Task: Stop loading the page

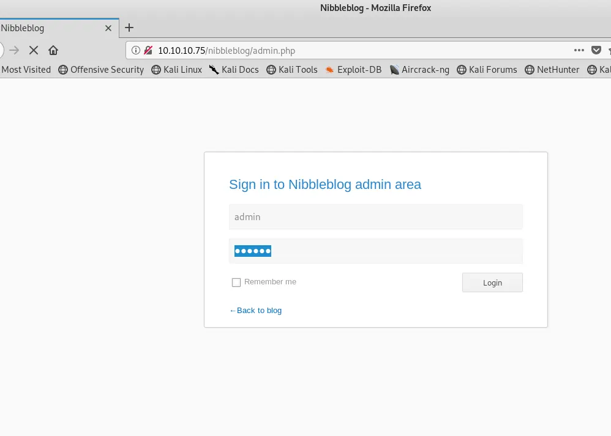Action: tap(34, 50)
